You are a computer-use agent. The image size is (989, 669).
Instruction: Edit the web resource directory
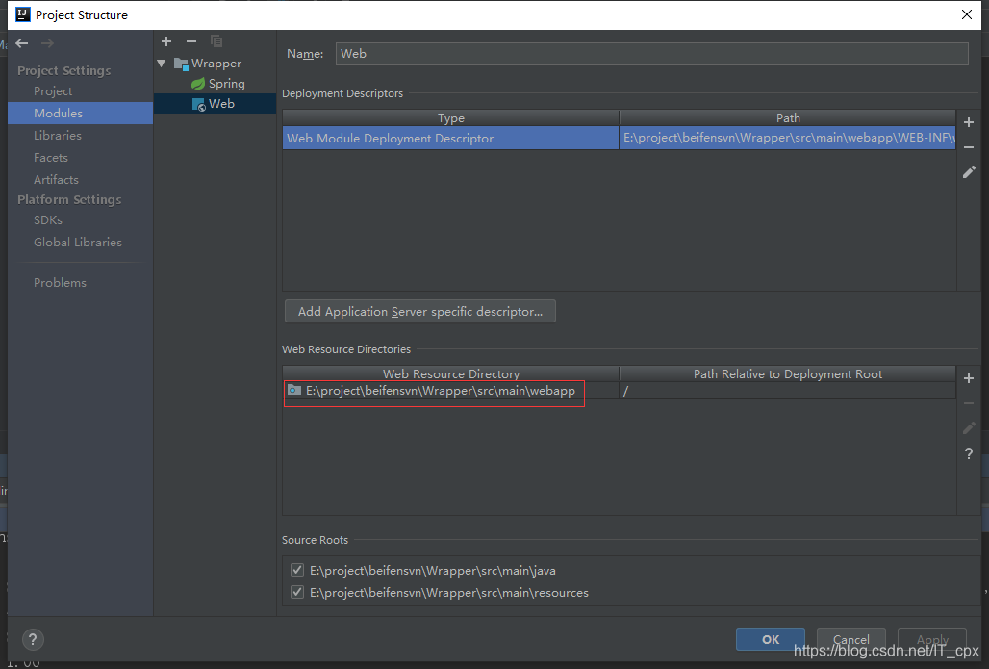(x=969, y=428)
